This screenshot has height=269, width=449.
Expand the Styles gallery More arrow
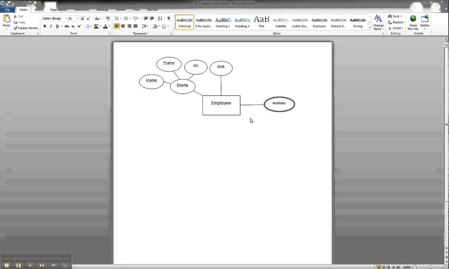coord(370,28)
